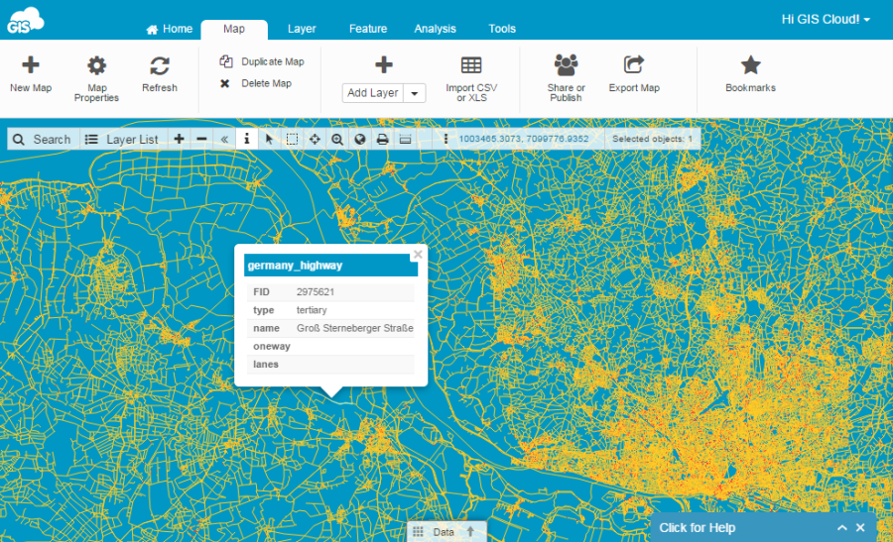The height and width of the screenshot is (542, 893).
Task: Collapse the toolbar with double chevron
Action: [224, 140]
